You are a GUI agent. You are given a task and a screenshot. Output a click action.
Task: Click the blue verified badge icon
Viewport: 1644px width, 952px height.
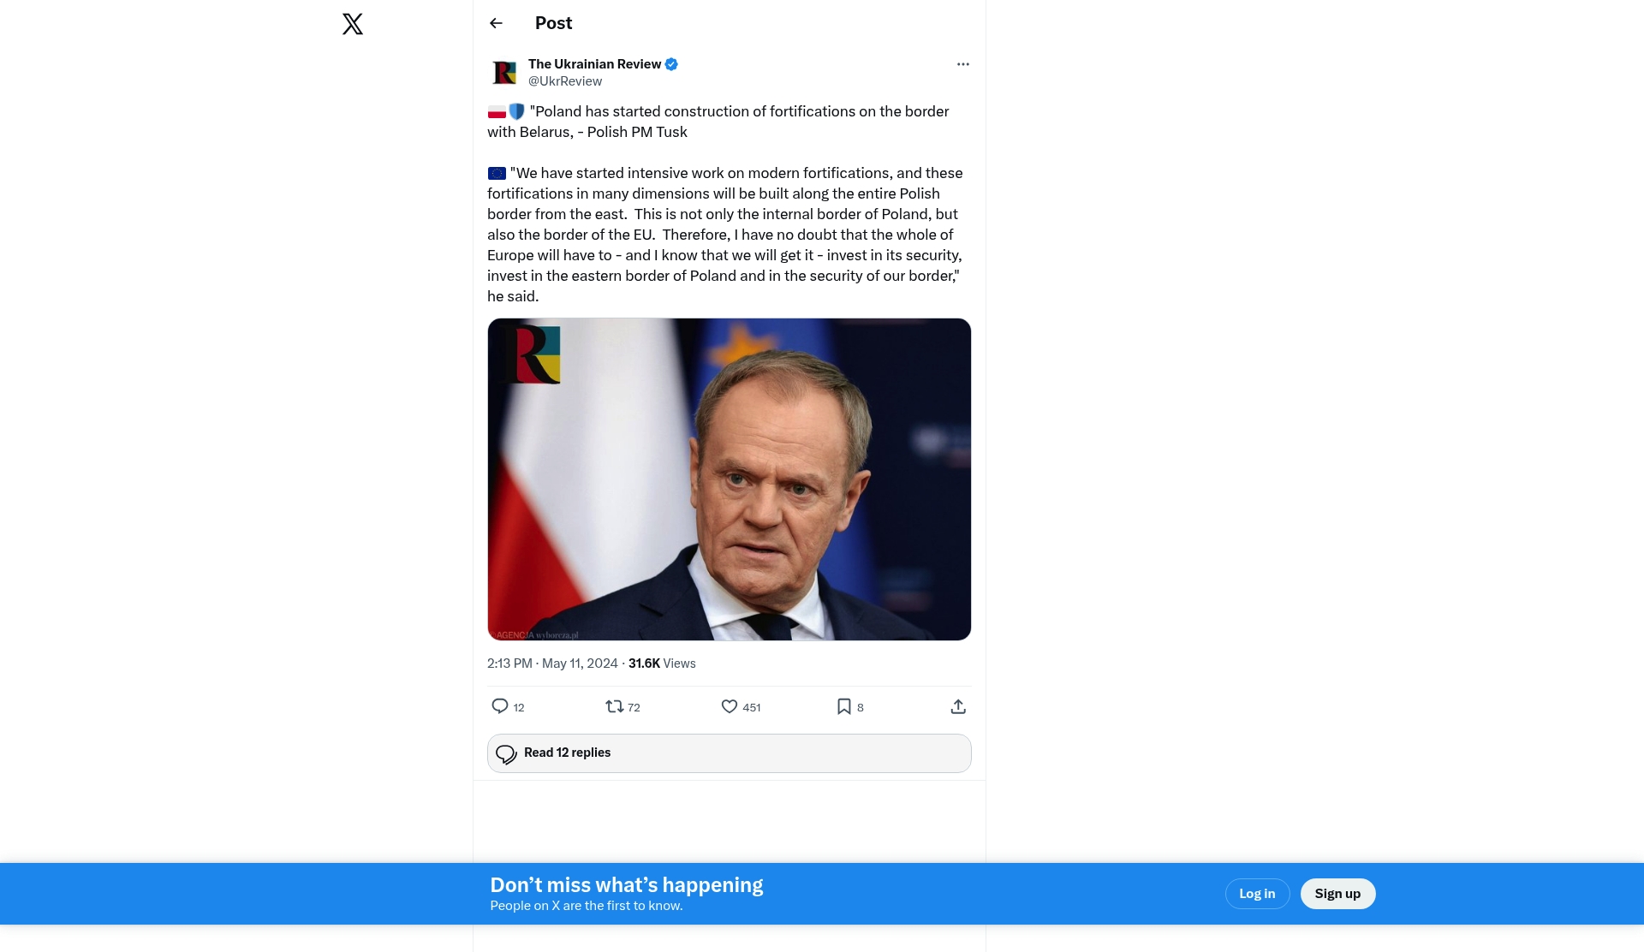point(671,64)
